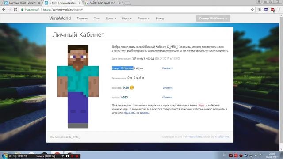283x159 pixels.
Task: Click the gold vimer coin icon
Action: click(132, 87)
